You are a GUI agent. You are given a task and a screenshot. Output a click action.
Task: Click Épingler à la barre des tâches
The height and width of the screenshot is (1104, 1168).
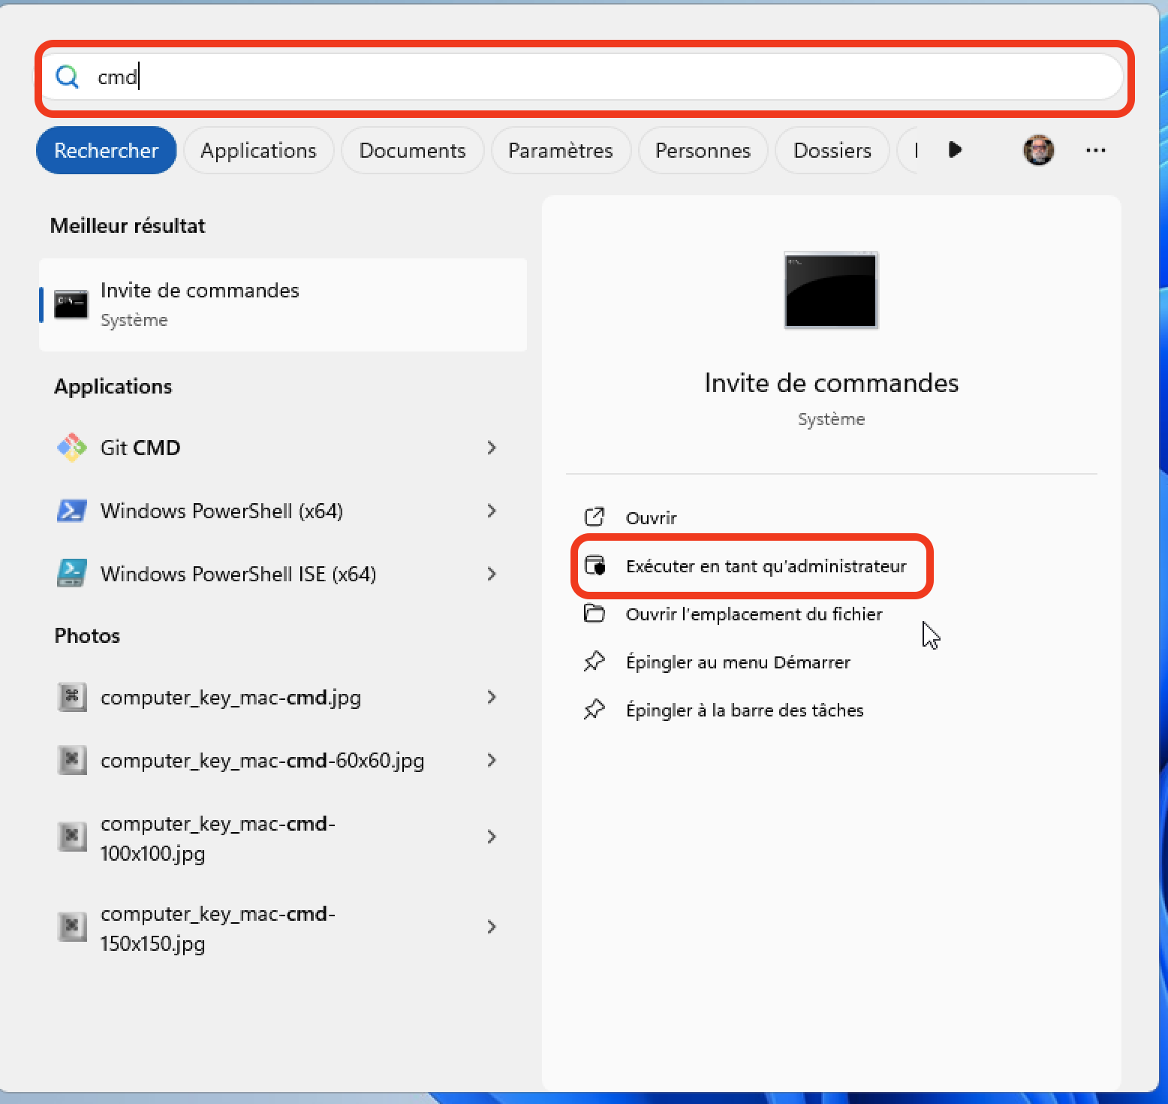[745, 710]
